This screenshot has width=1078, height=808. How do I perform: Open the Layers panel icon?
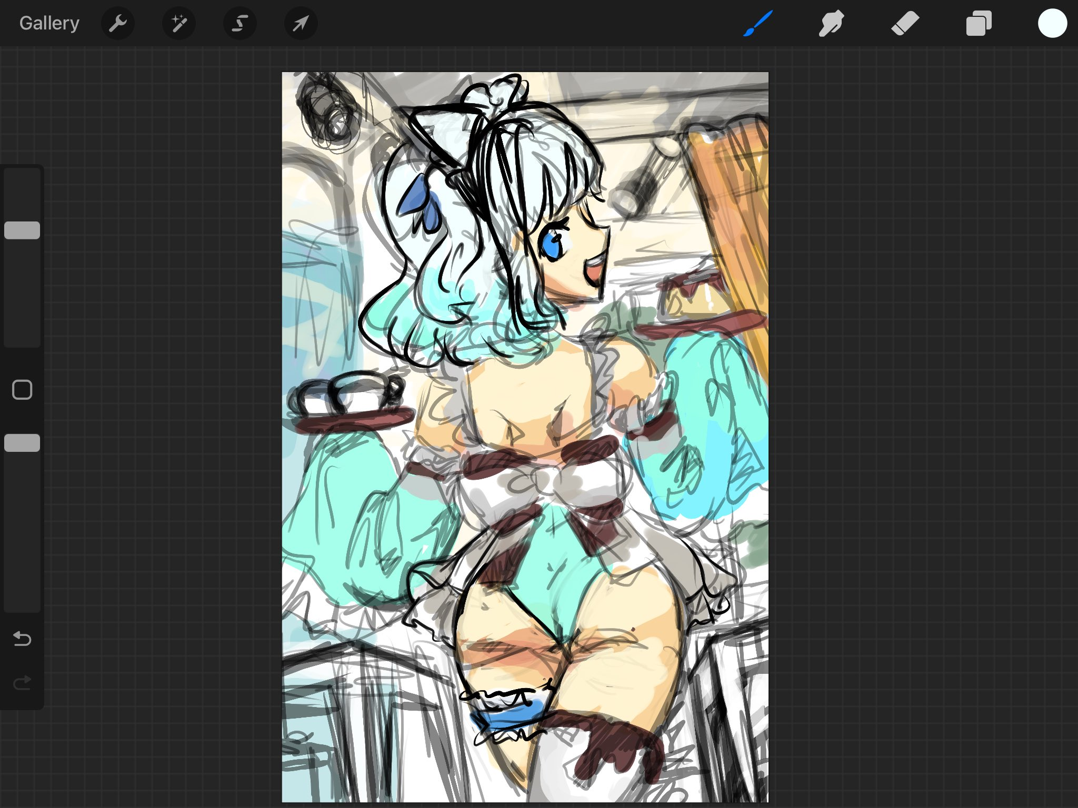click(979, 23)
